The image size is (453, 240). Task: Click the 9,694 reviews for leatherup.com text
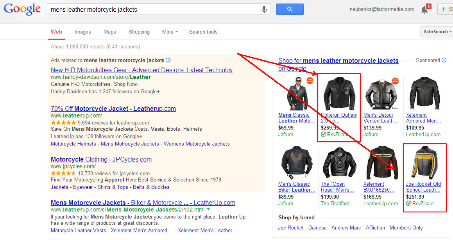pos(113,123)
